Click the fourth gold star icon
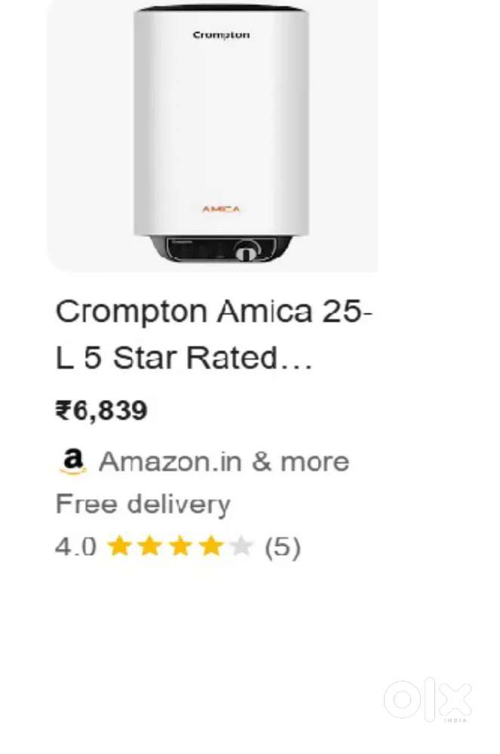The width and height of the screenshot is (500, 754). coord(212,546)
